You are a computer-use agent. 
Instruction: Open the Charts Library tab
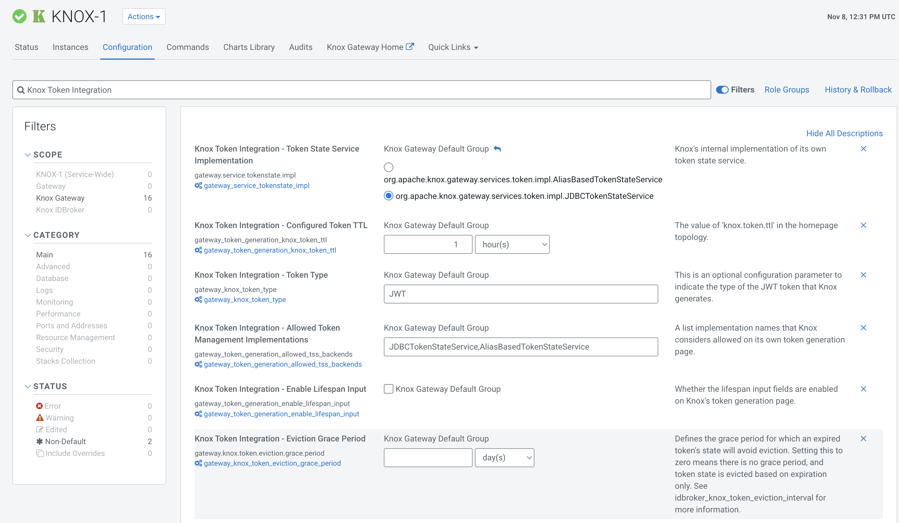(249, 47)
